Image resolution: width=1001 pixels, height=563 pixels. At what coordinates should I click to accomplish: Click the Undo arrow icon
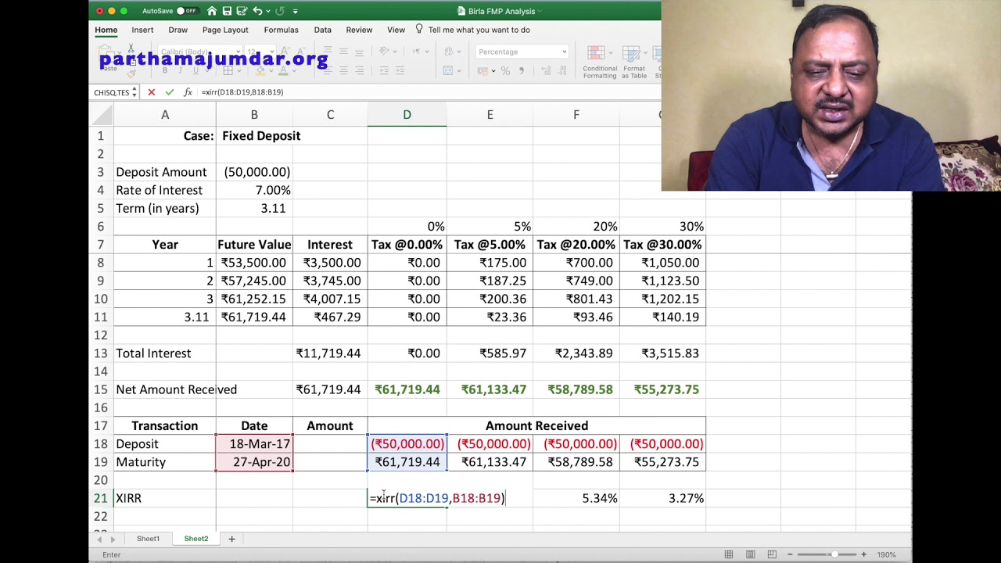pyautogui.click(x=257, y=11)
